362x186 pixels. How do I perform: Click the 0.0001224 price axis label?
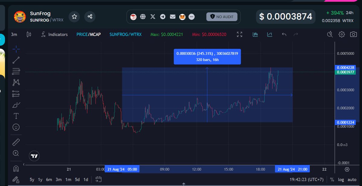[345, 122]
